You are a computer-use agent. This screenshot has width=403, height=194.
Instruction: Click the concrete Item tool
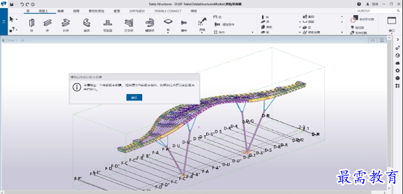[x=307, y=27]
